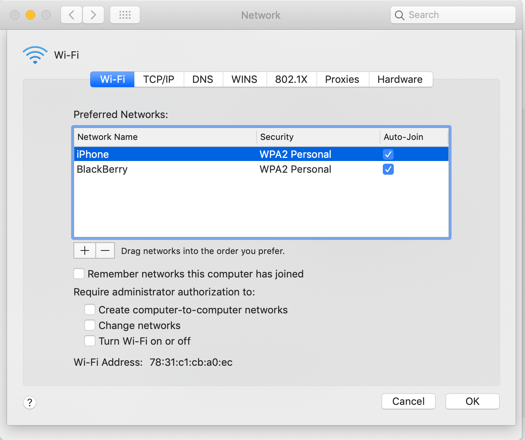525x440 pixels.
Task: Open the Show All preferences grid
Action: click(x=125, y=14)
